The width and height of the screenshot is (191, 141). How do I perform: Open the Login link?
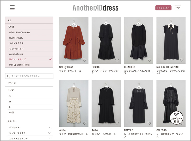178,8
